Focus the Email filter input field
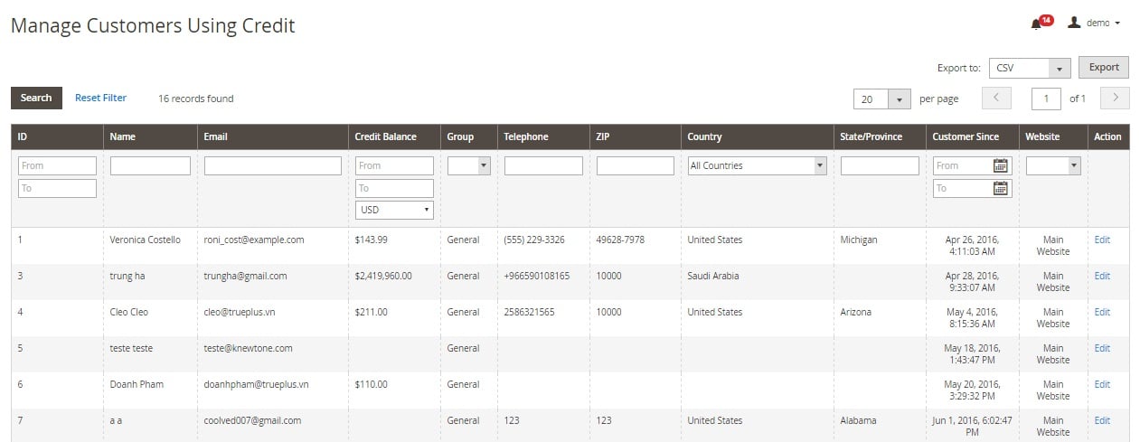This screenshot has width=1140, height=442. tap(272, 165)
